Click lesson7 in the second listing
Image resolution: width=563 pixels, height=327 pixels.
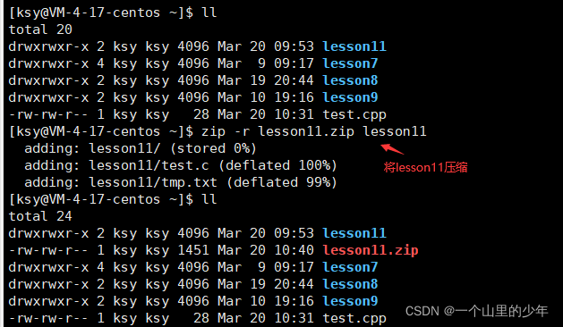tap(350, 267)
